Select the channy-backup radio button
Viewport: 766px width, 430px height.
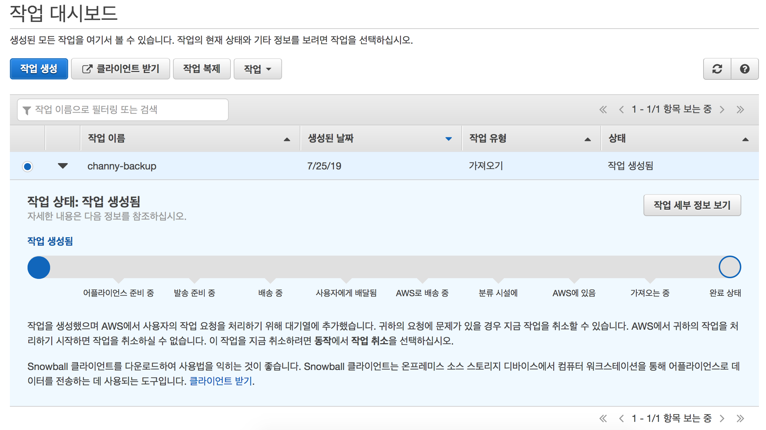(x=28, y=166)
